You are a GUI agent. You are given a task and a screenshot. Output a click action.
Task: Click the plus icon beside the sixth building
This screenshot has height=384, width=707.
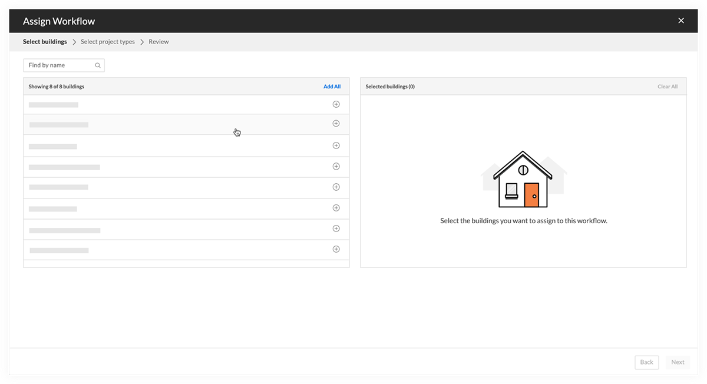[x=336, y=207]
